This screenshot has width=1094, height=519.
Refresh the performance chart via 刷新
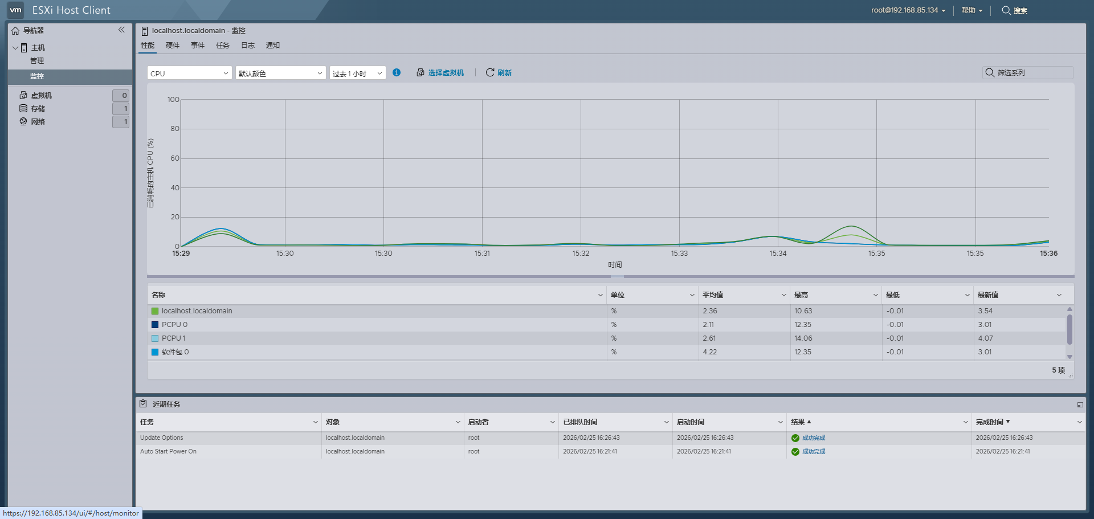[499, 72]
